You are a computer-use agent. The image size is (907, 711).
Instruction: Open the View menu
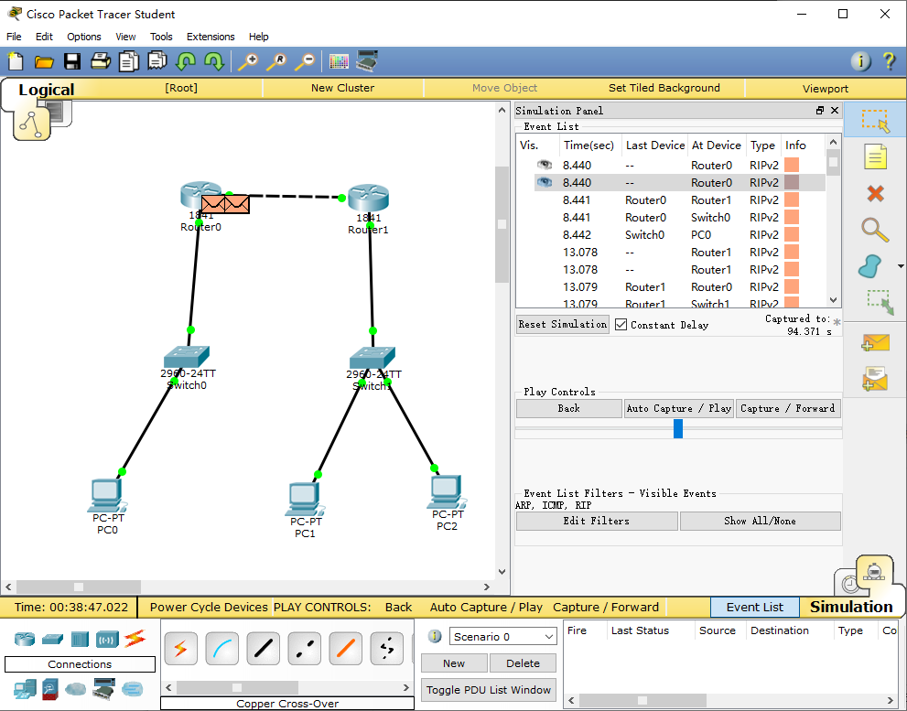125,37
